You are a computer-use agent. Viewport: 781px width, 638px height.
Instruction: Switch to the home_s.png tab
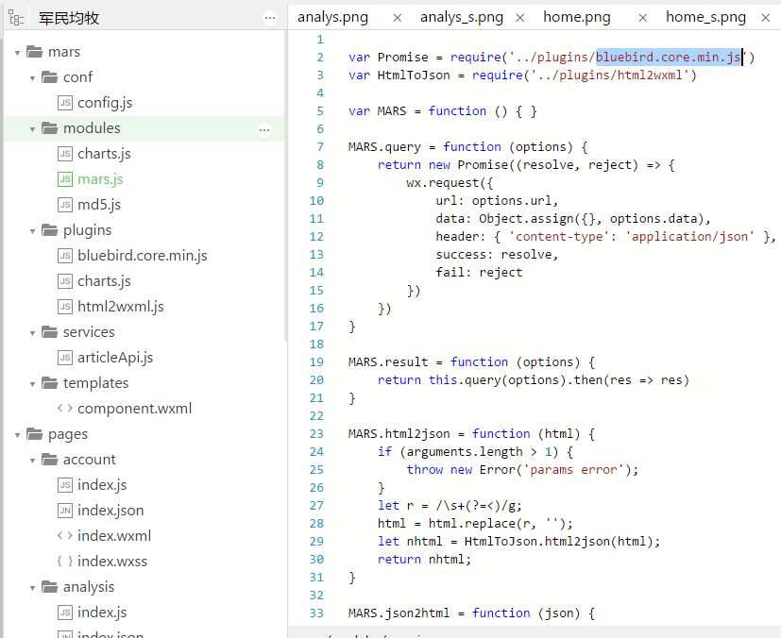[705, 17]
